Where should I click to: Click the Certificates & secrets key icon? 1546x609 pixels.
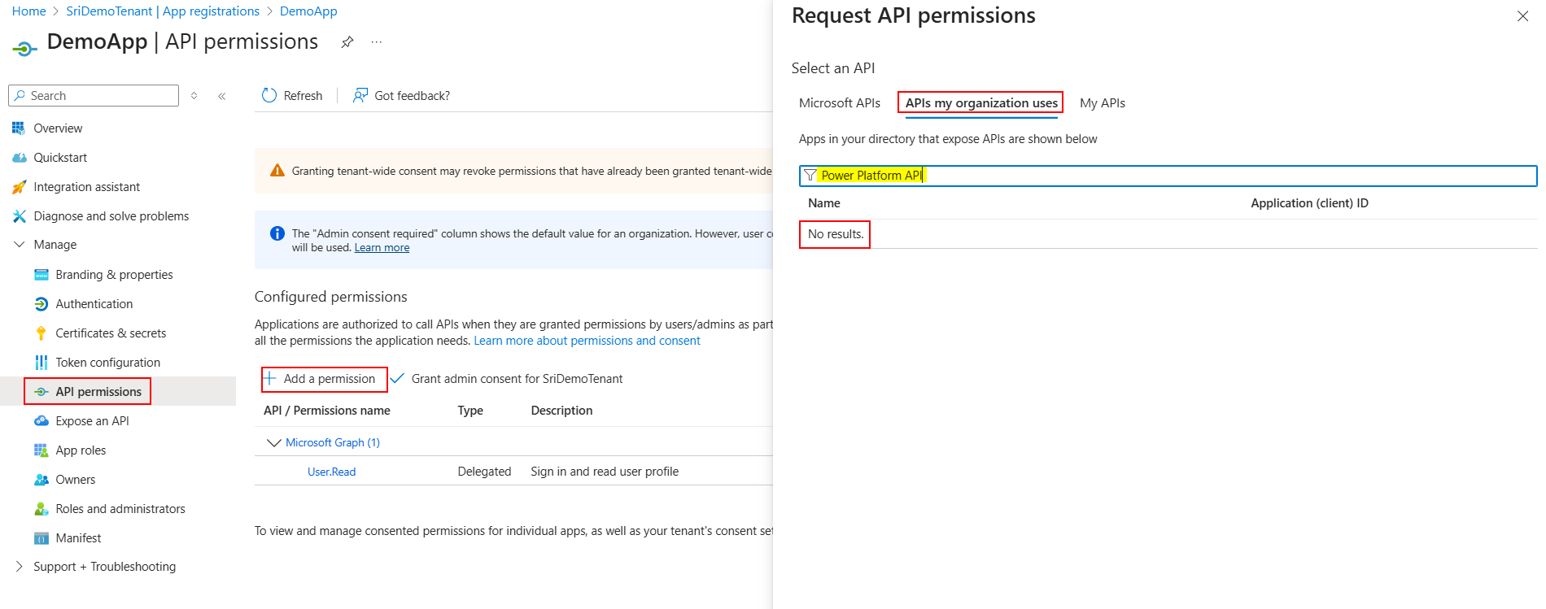point(41,333)
